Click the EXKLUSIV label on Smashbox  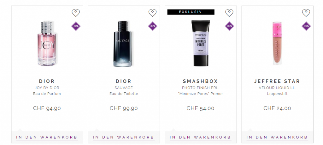pos(191,12)
